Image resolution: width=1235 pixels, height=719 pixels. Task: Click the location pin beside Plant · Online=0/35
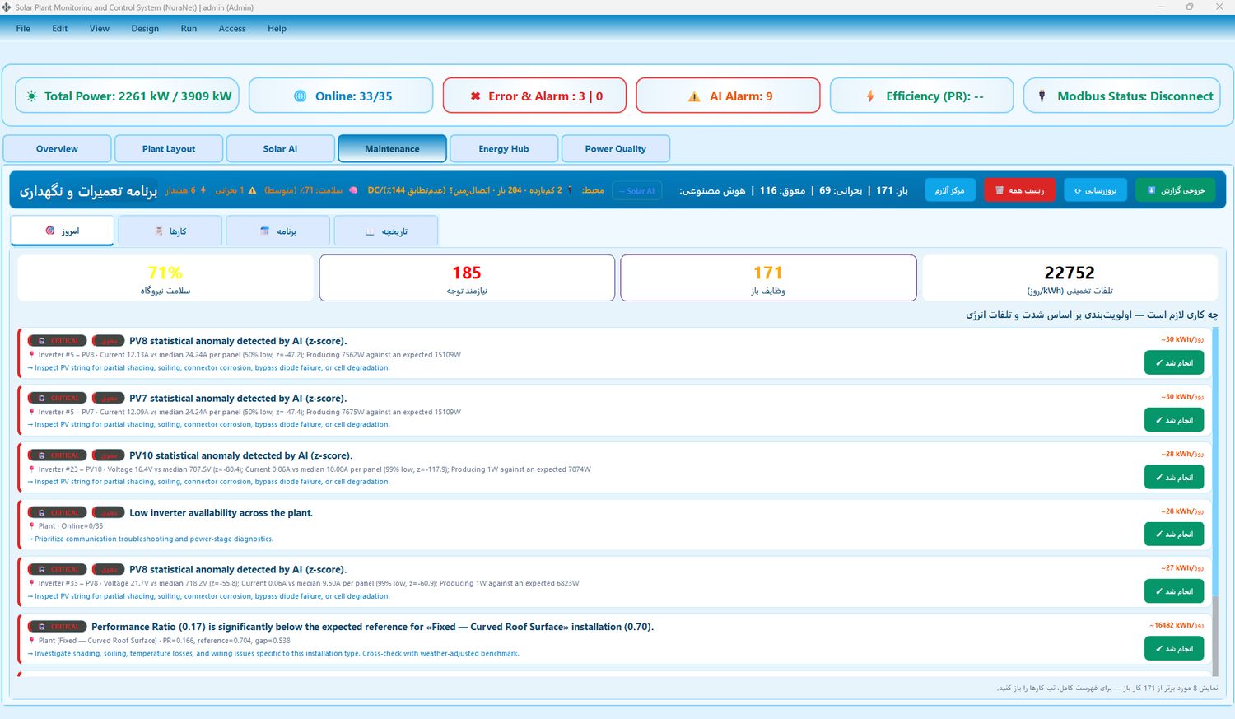coord(32,526)
